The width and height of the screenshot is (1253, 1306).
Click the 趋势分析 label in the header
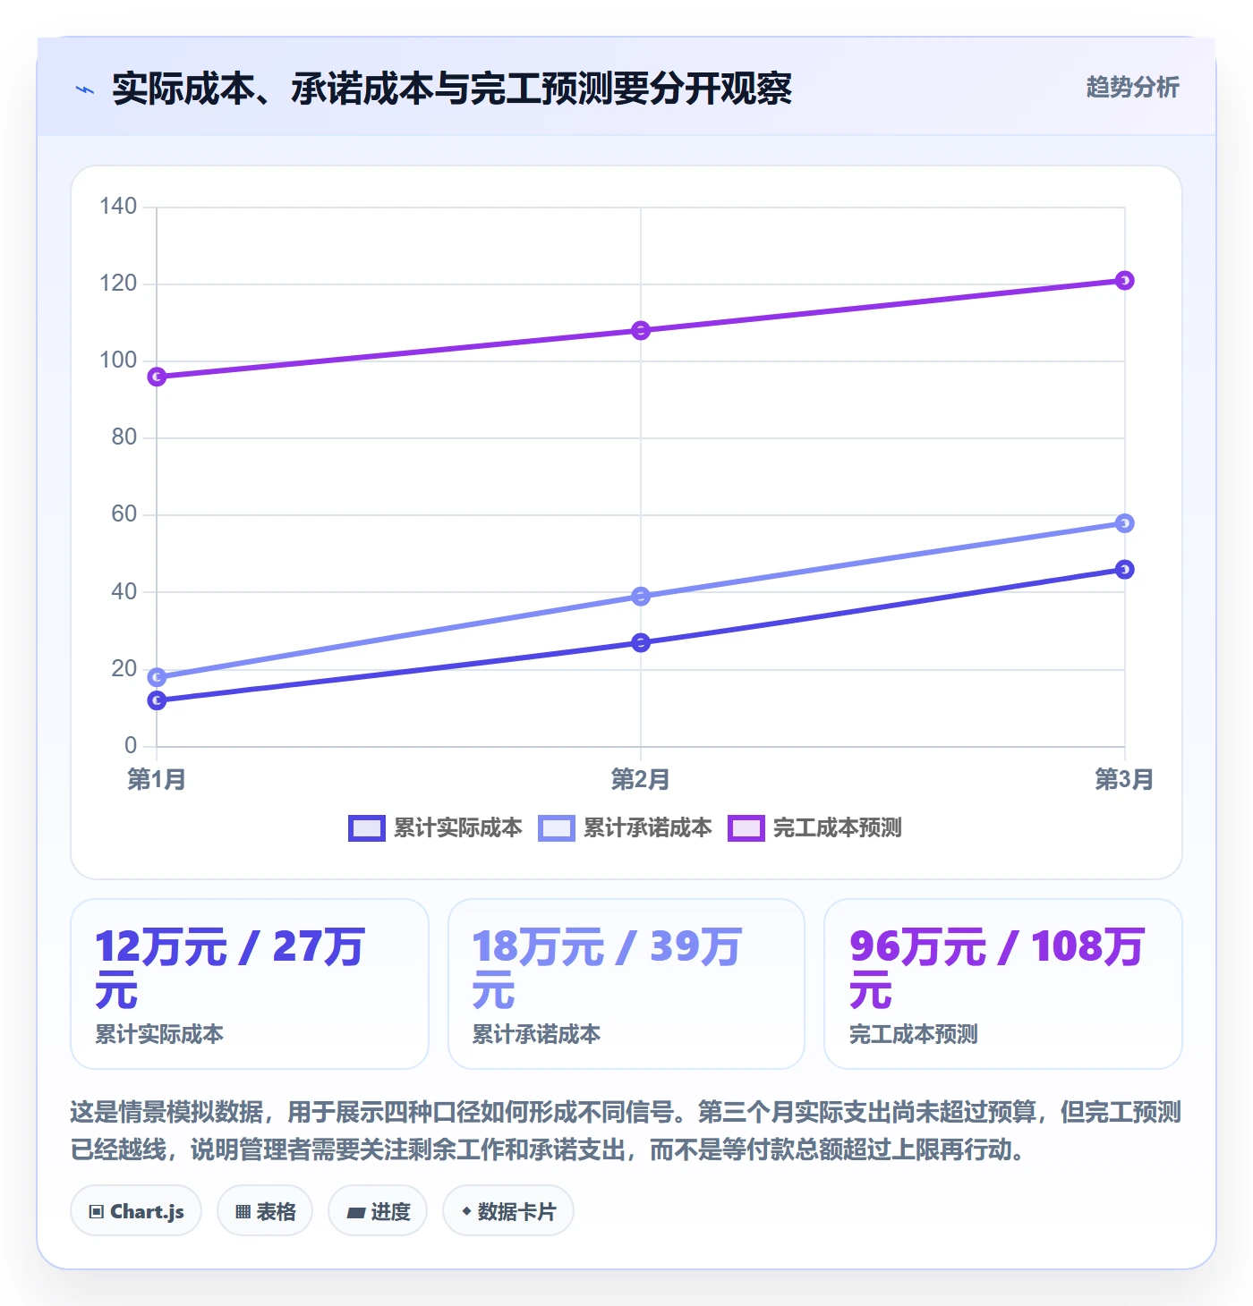pyautogui.click(x=1132, y=87)
